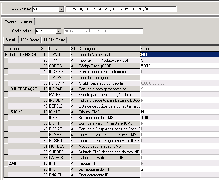Select the 10-INTEGRAÇÃO group row
Viewport: 219px width, 180px height.
(x=23, y=89)
